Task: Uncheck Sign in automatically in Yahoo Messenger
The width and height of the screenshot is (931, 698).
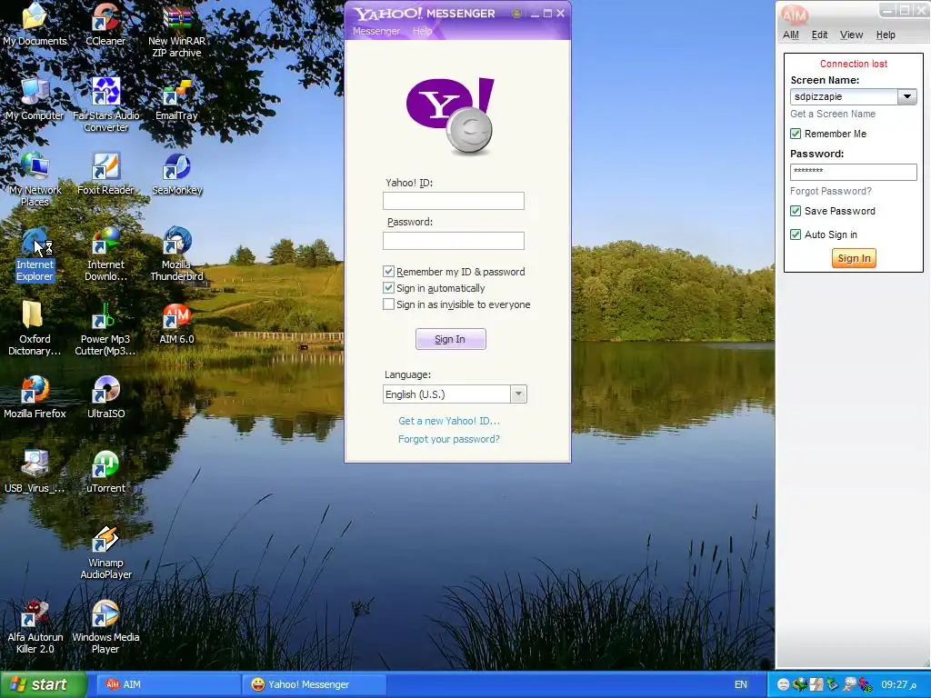Action: (388, 288)
